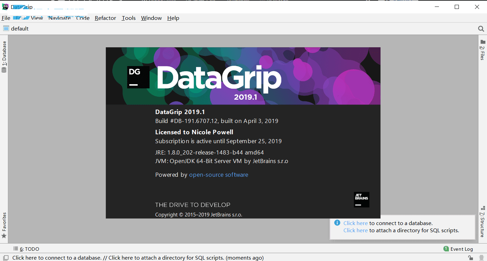This screenshot has height=261, width=487.
Task: Click the Licensed to Nicole Powell text
Action: (x=194, y=132)
